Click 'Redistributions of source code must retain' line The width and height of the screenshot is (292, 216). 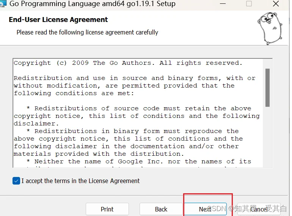pos(139,108)
